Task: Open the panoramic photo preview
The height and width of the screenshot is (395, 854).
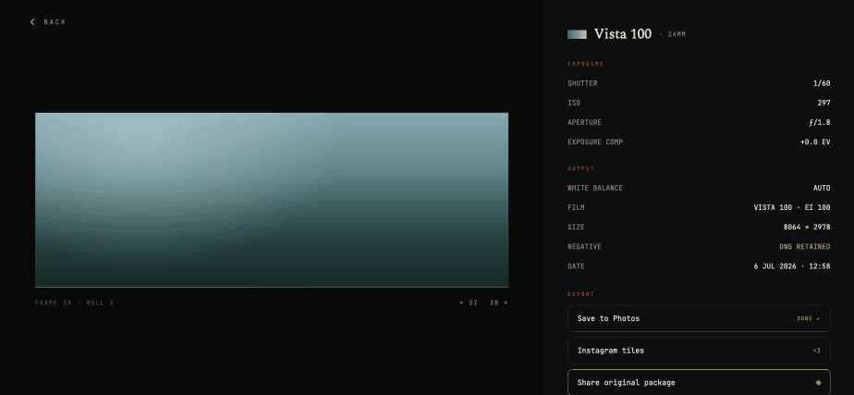Action: pos(272,200)
